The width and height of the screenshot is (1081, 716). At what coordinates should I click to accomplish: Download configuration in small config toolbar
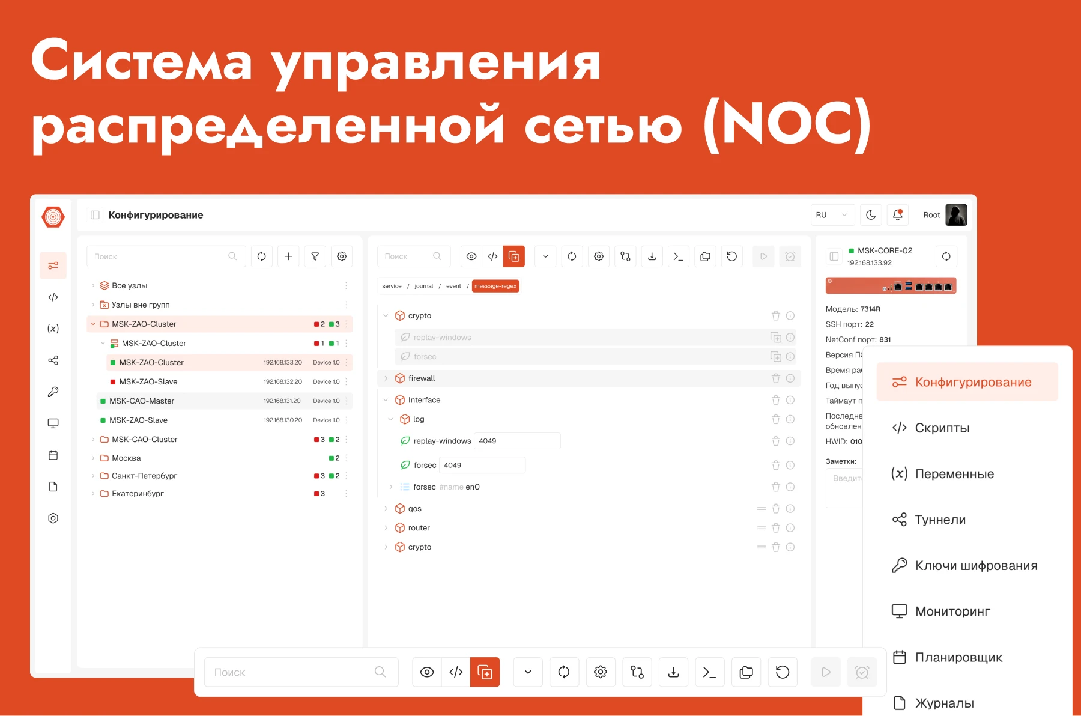[652, 256]
